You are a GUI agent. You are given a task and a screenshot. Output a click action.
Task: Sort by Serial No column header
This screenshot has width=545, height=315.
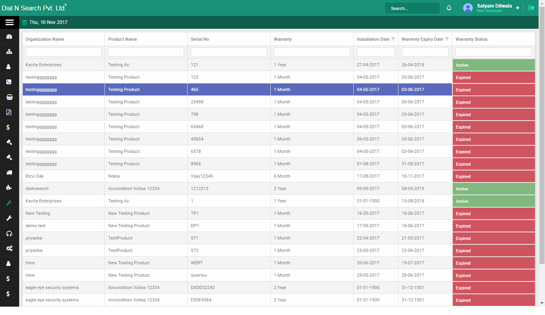[x=200, y=39]
